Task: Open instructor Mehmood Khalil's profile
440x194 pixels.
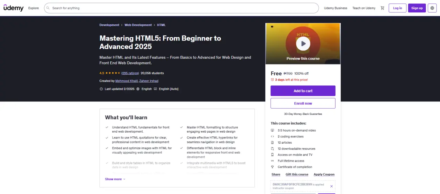Action: [x=127, y=81]
